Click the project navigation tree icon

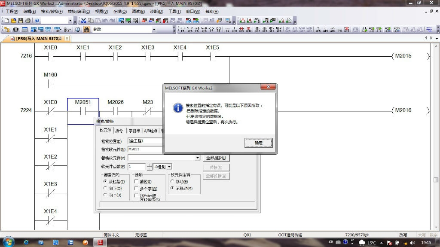click(7, 30)
